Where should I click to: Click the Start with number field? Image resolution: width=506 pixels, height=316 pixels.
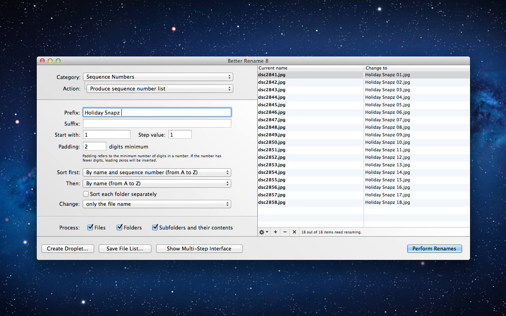click(x=107, y=135)
